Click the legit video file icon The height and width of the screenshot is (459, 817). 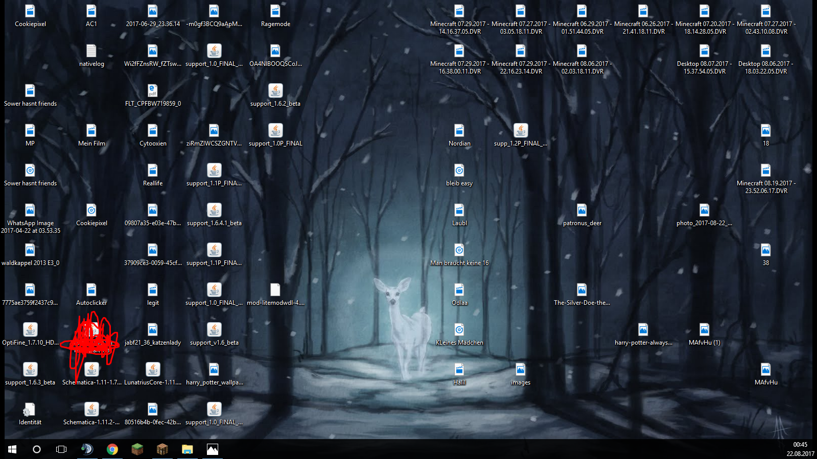(x=153, y=290)
